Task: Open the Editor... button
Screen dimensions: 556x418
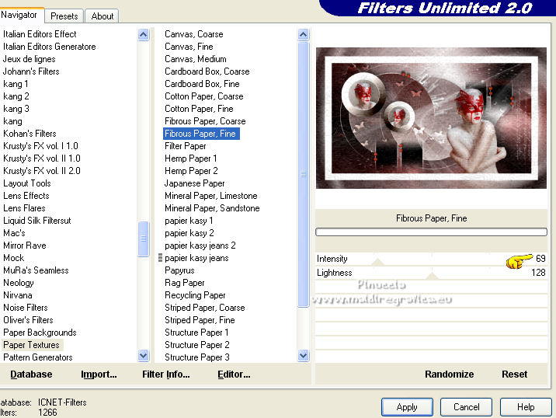Action: pyautogui.click(x=234, y=374)
